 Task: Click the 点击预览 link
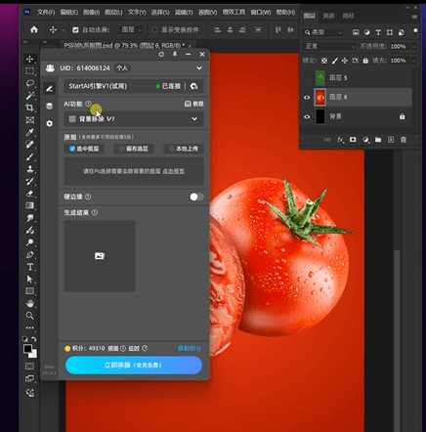[x=173, y=171]
